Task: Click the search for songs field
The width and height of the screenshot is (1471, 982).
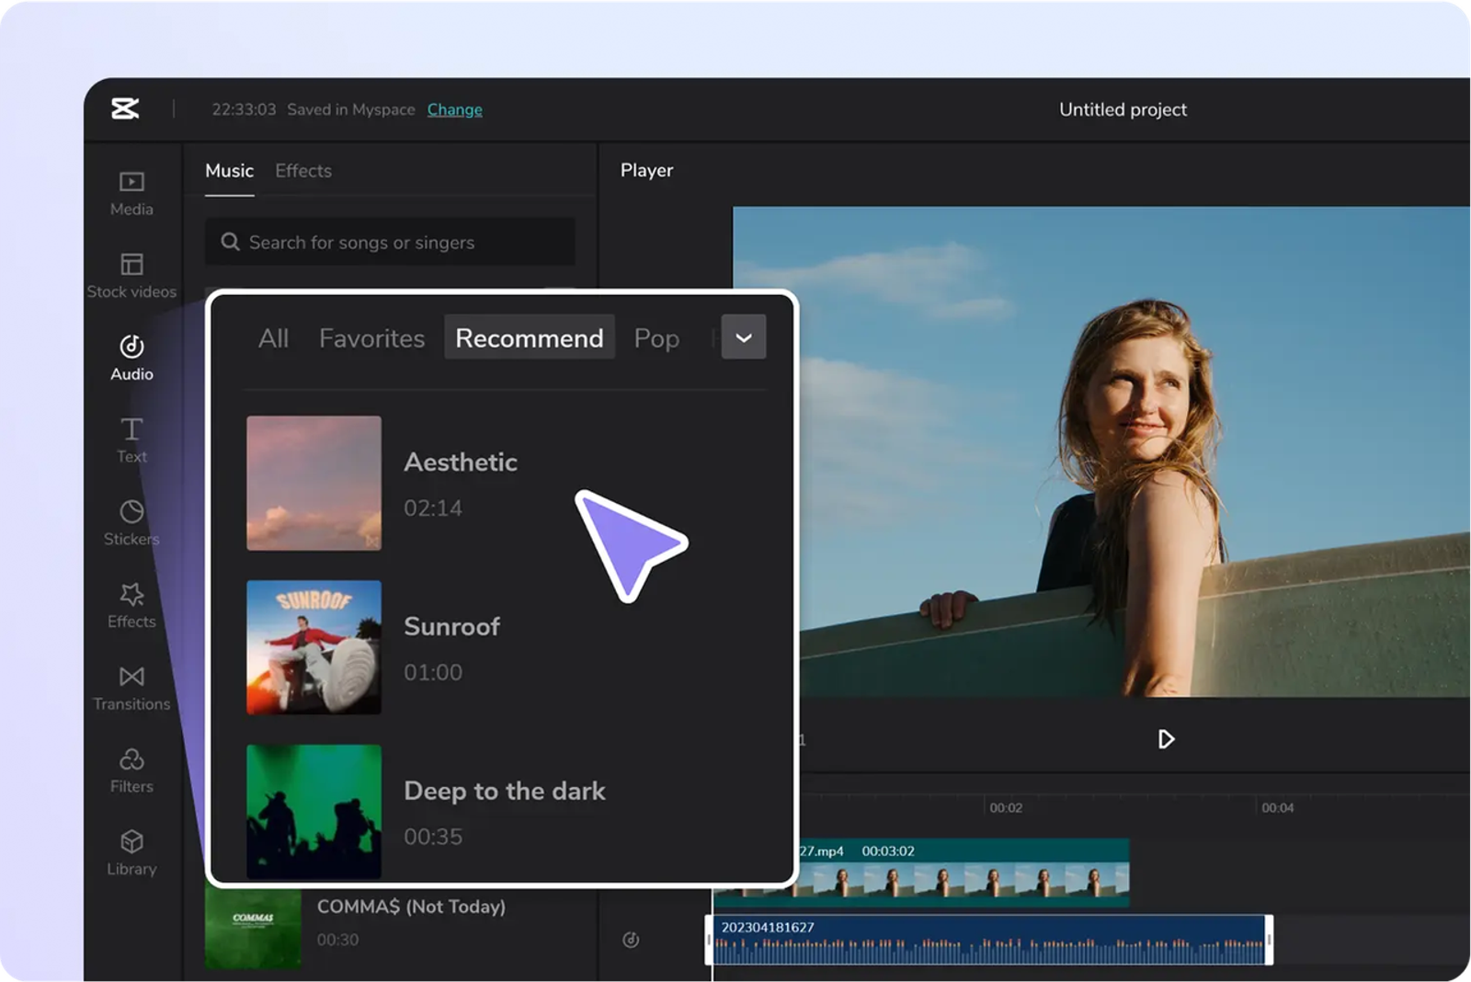Action: pyautogui.click(x=390, y=242)
